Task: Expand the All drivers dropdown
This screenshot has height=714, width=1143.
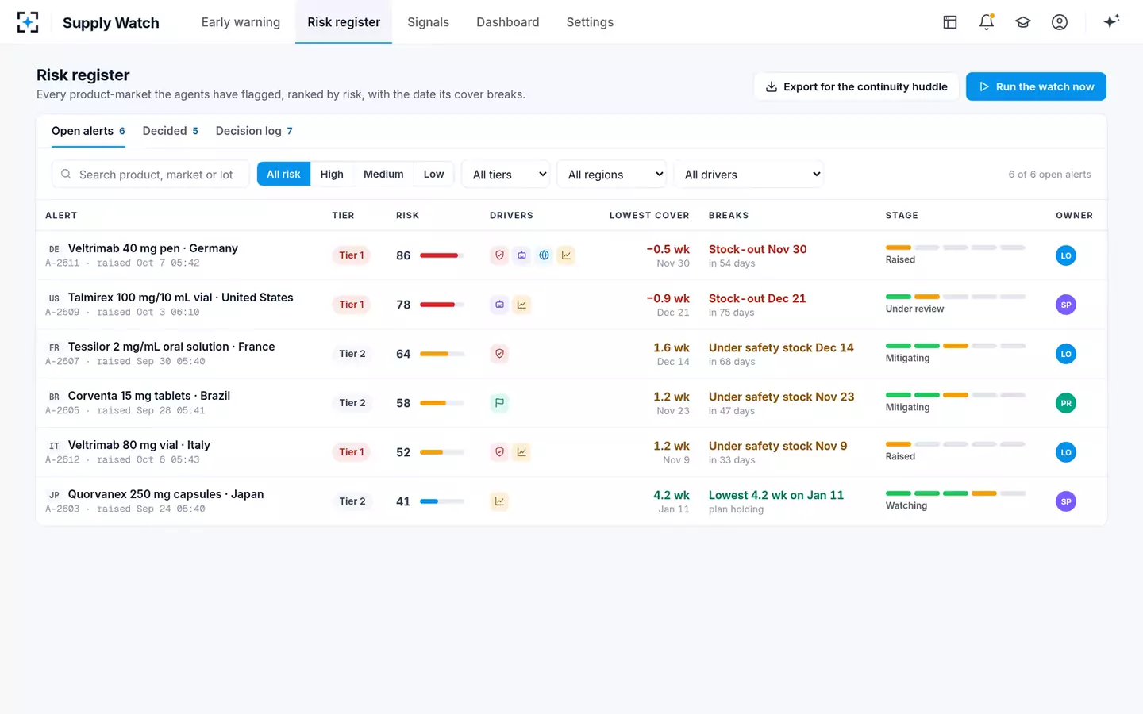Action: (749, 175)
